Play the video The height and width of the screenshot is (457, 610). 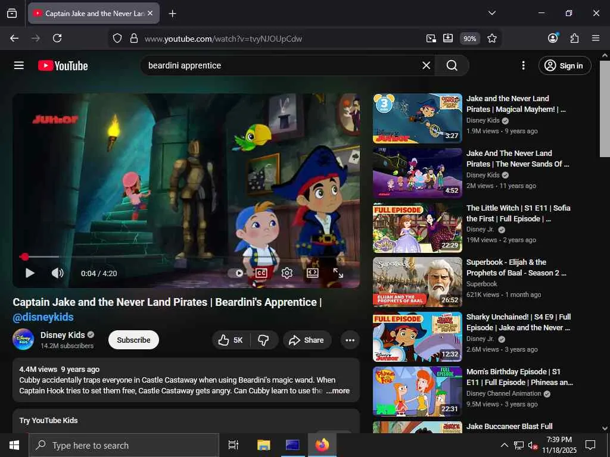click(x=30, y=273)
